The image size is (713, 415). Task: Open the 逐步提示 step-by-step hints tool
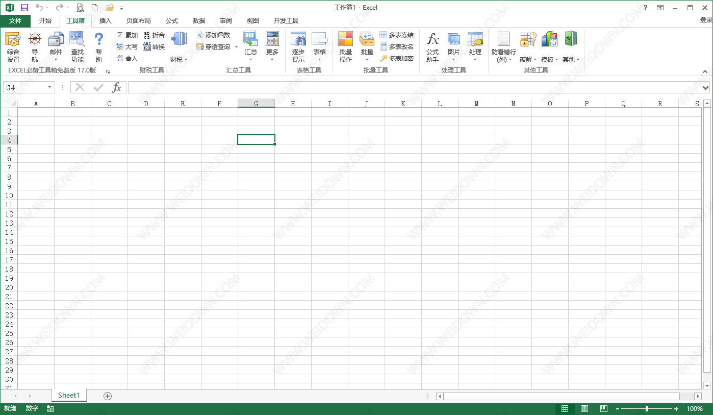click(x=298, y=47)
